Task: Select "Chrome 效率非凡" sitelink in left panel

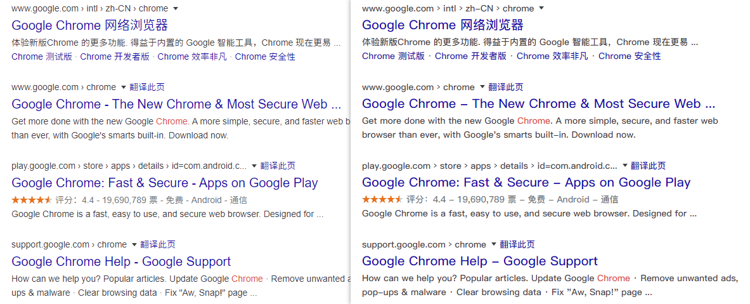Action: [192, 56]
